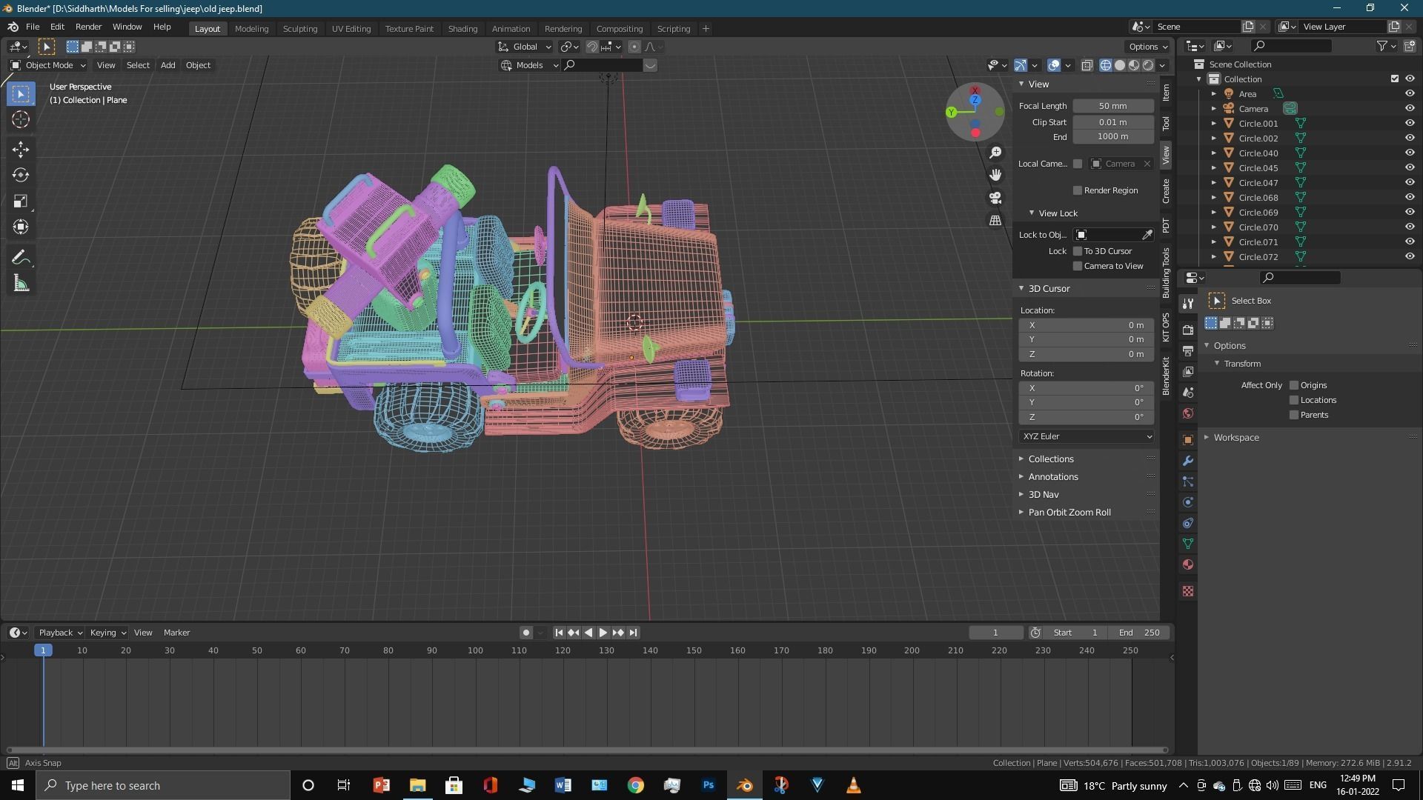The height and width of the screenshot is (800, 1423).
Task: Open the Render menu
Action: click(x=88, y=27)
